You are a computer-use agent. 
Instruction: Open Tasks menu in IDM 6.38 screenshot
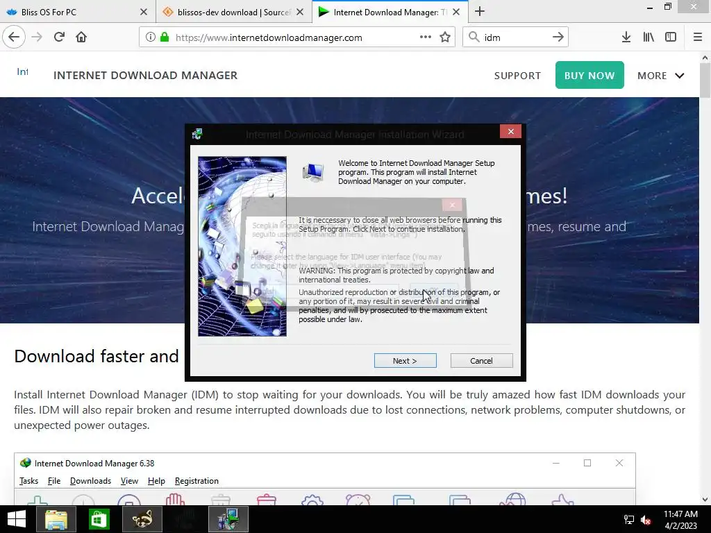pos(28,481)
